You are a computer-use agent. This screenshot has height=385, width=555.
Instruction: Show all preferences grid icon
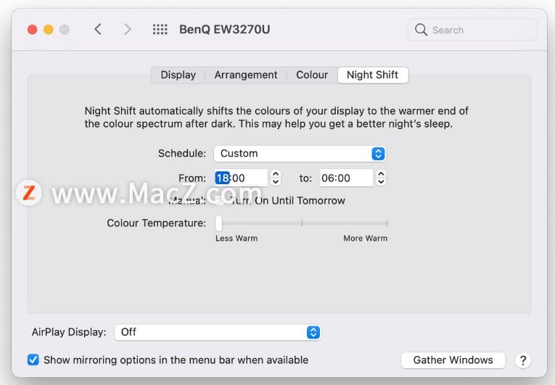point(160,30)
